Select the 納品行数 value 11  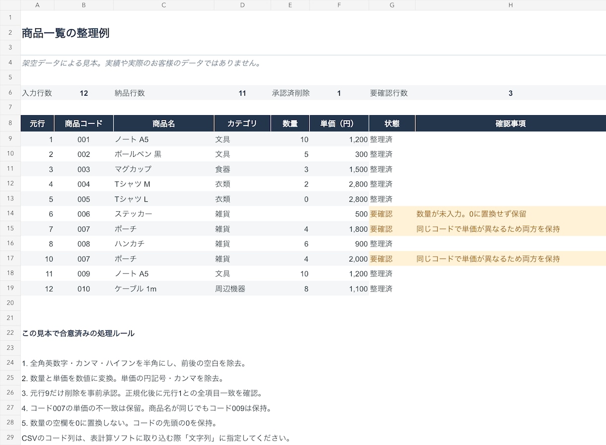coord(242,93)
